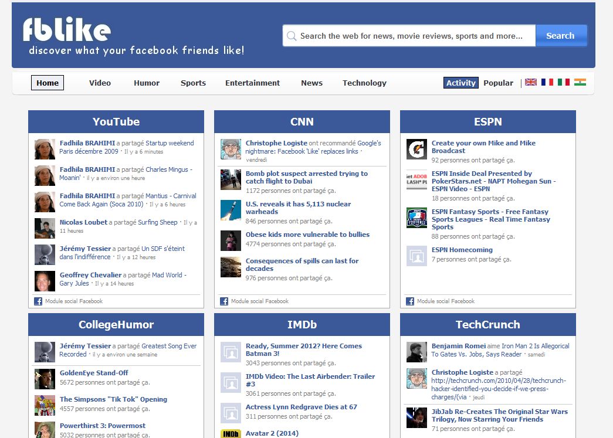Select the Italian flag language icon
This screenshot has height=438, width=613.
click(x=563, y=82)
